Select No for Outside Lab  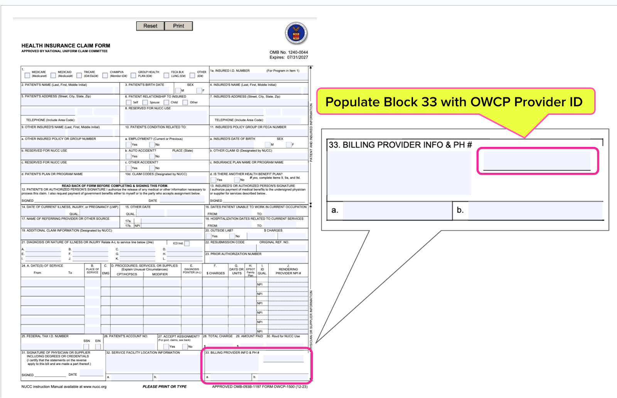pyautogui.click(x=232, y=236)
